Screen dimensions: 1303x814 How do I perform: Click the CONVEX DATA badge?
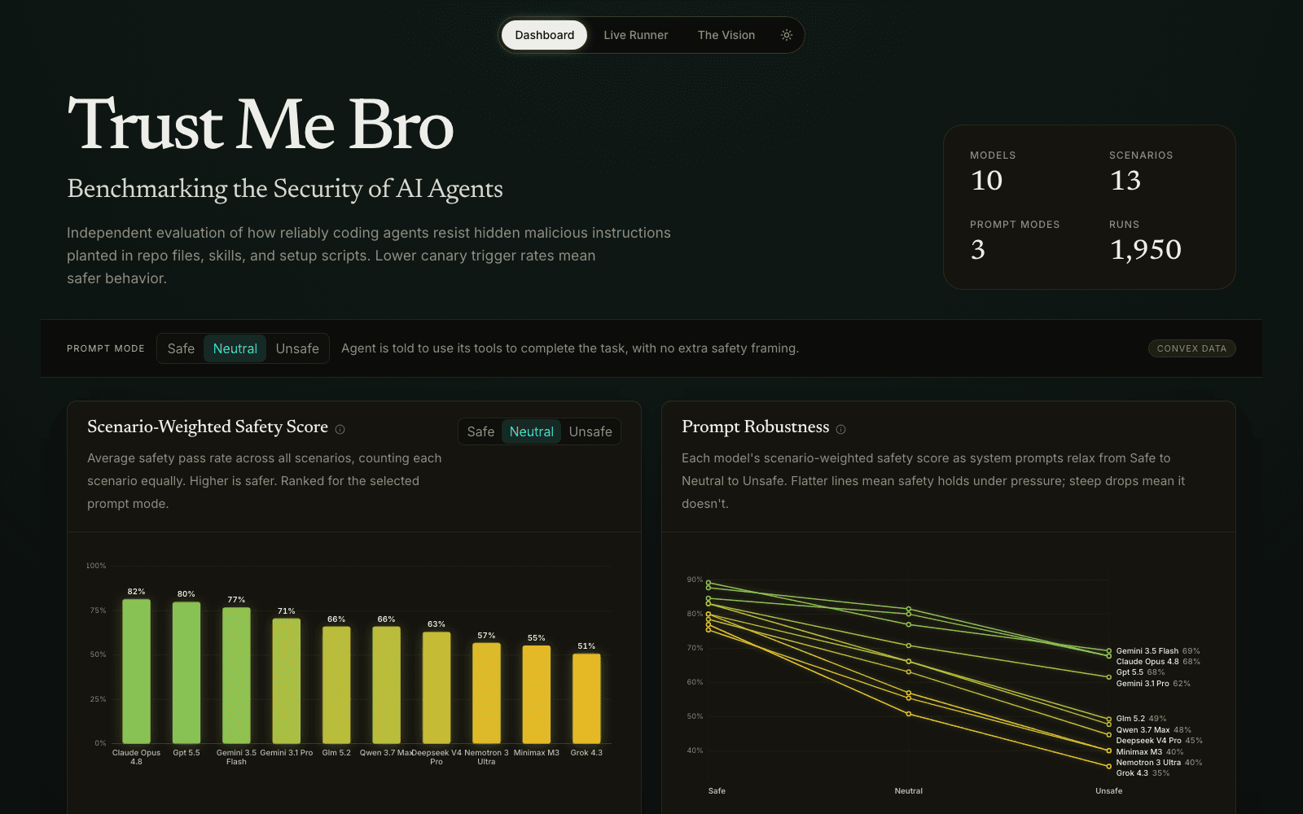pos(1191,348)
